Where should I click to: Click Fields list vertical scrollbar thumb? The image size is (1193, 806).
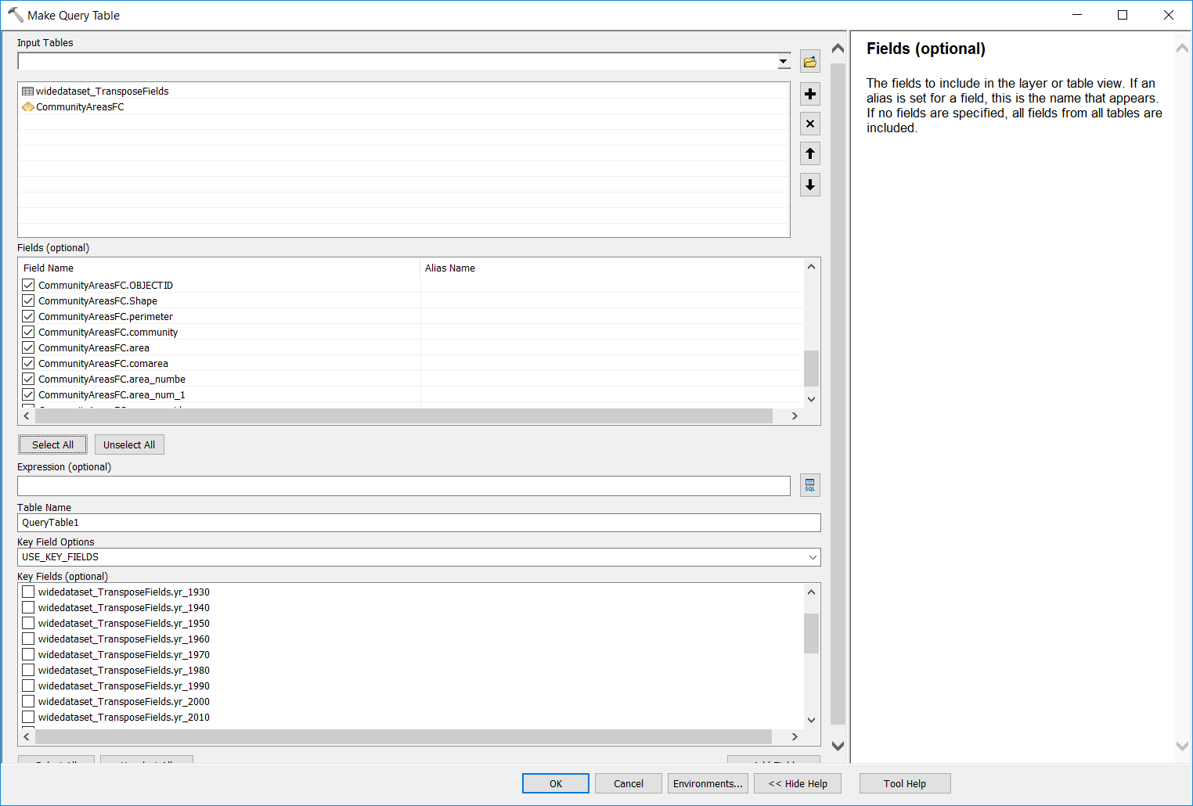[811, 369]
